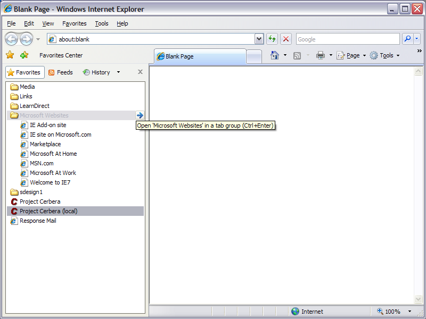
Task: Open the Welcome to IE7 favorite
Action: coord(50,182)
